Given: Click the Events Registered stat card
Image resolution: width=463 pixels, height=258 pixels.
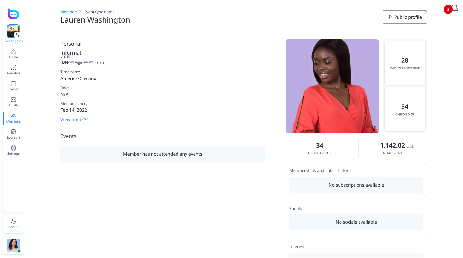Looking at the screenshot, I should pyautogui.click(x=405, y=63).
